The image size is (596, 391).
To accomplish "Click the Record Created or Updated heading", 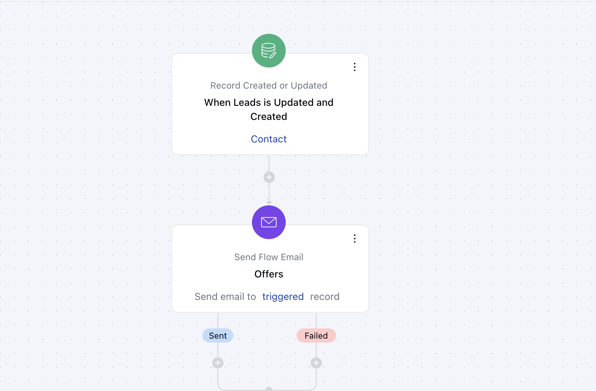I will [269, 85].
